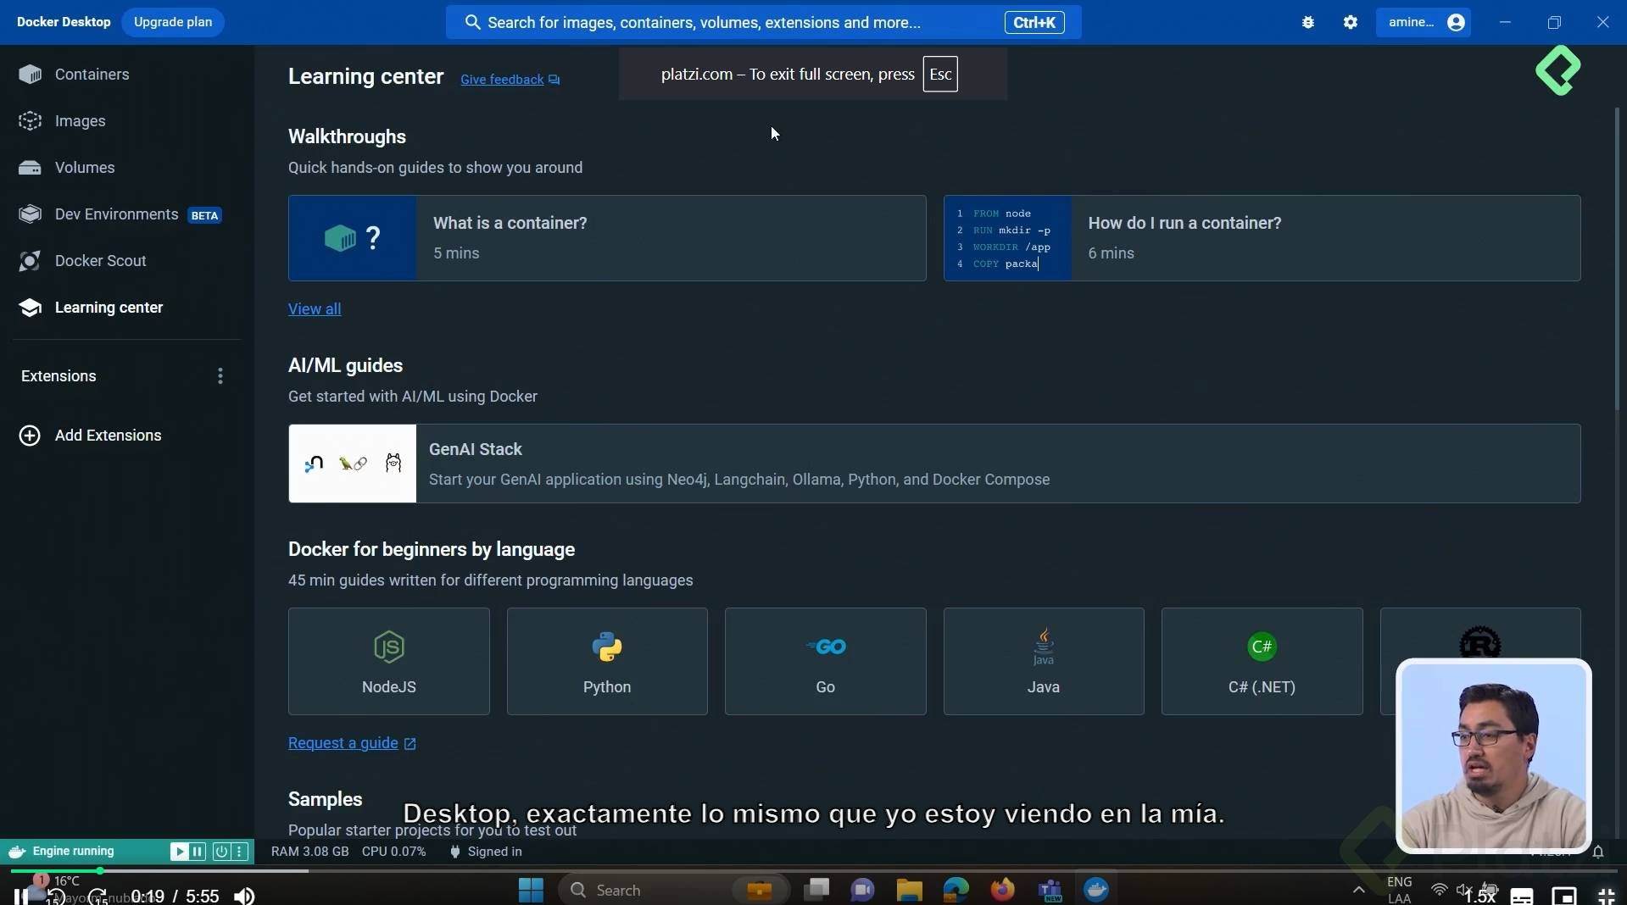
Task: Select Docker Scout in the sidebar
Action: tap(127, 261)
